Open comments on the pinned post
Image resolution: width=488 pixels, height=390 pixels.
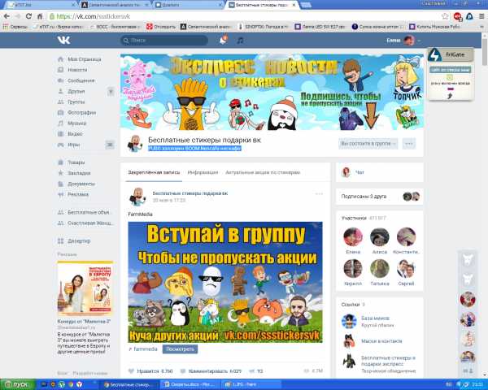pyautogui.click(x=211, y=371)
